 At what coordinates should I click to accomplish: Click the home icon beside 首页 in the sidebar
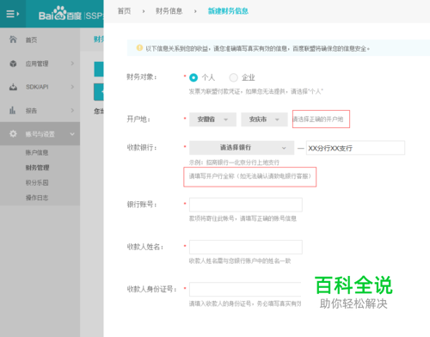click(13, 40)
